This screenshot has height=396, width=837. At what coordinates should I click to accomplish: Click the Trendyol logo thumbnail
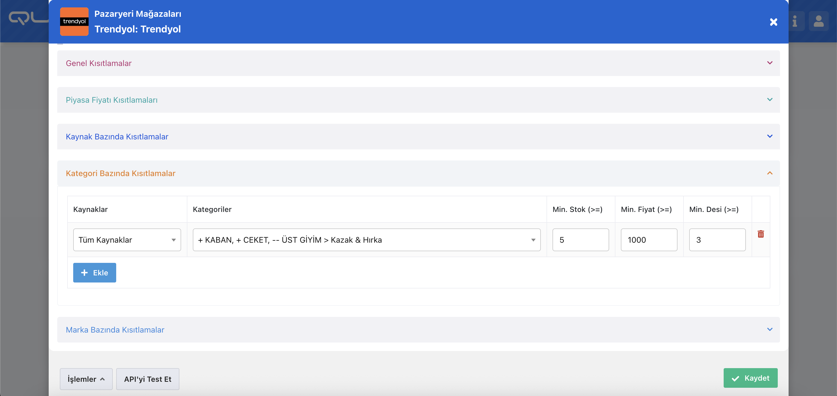click(x=74, y=21)
